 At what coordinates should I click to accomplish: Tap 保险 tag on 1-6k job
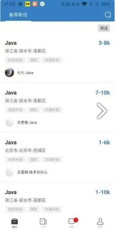[x=34, y=159]
